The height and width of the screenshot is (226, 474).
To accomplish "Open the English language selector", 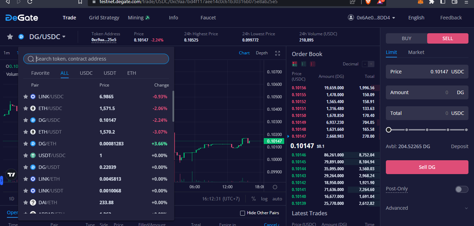I will point(416,18).
